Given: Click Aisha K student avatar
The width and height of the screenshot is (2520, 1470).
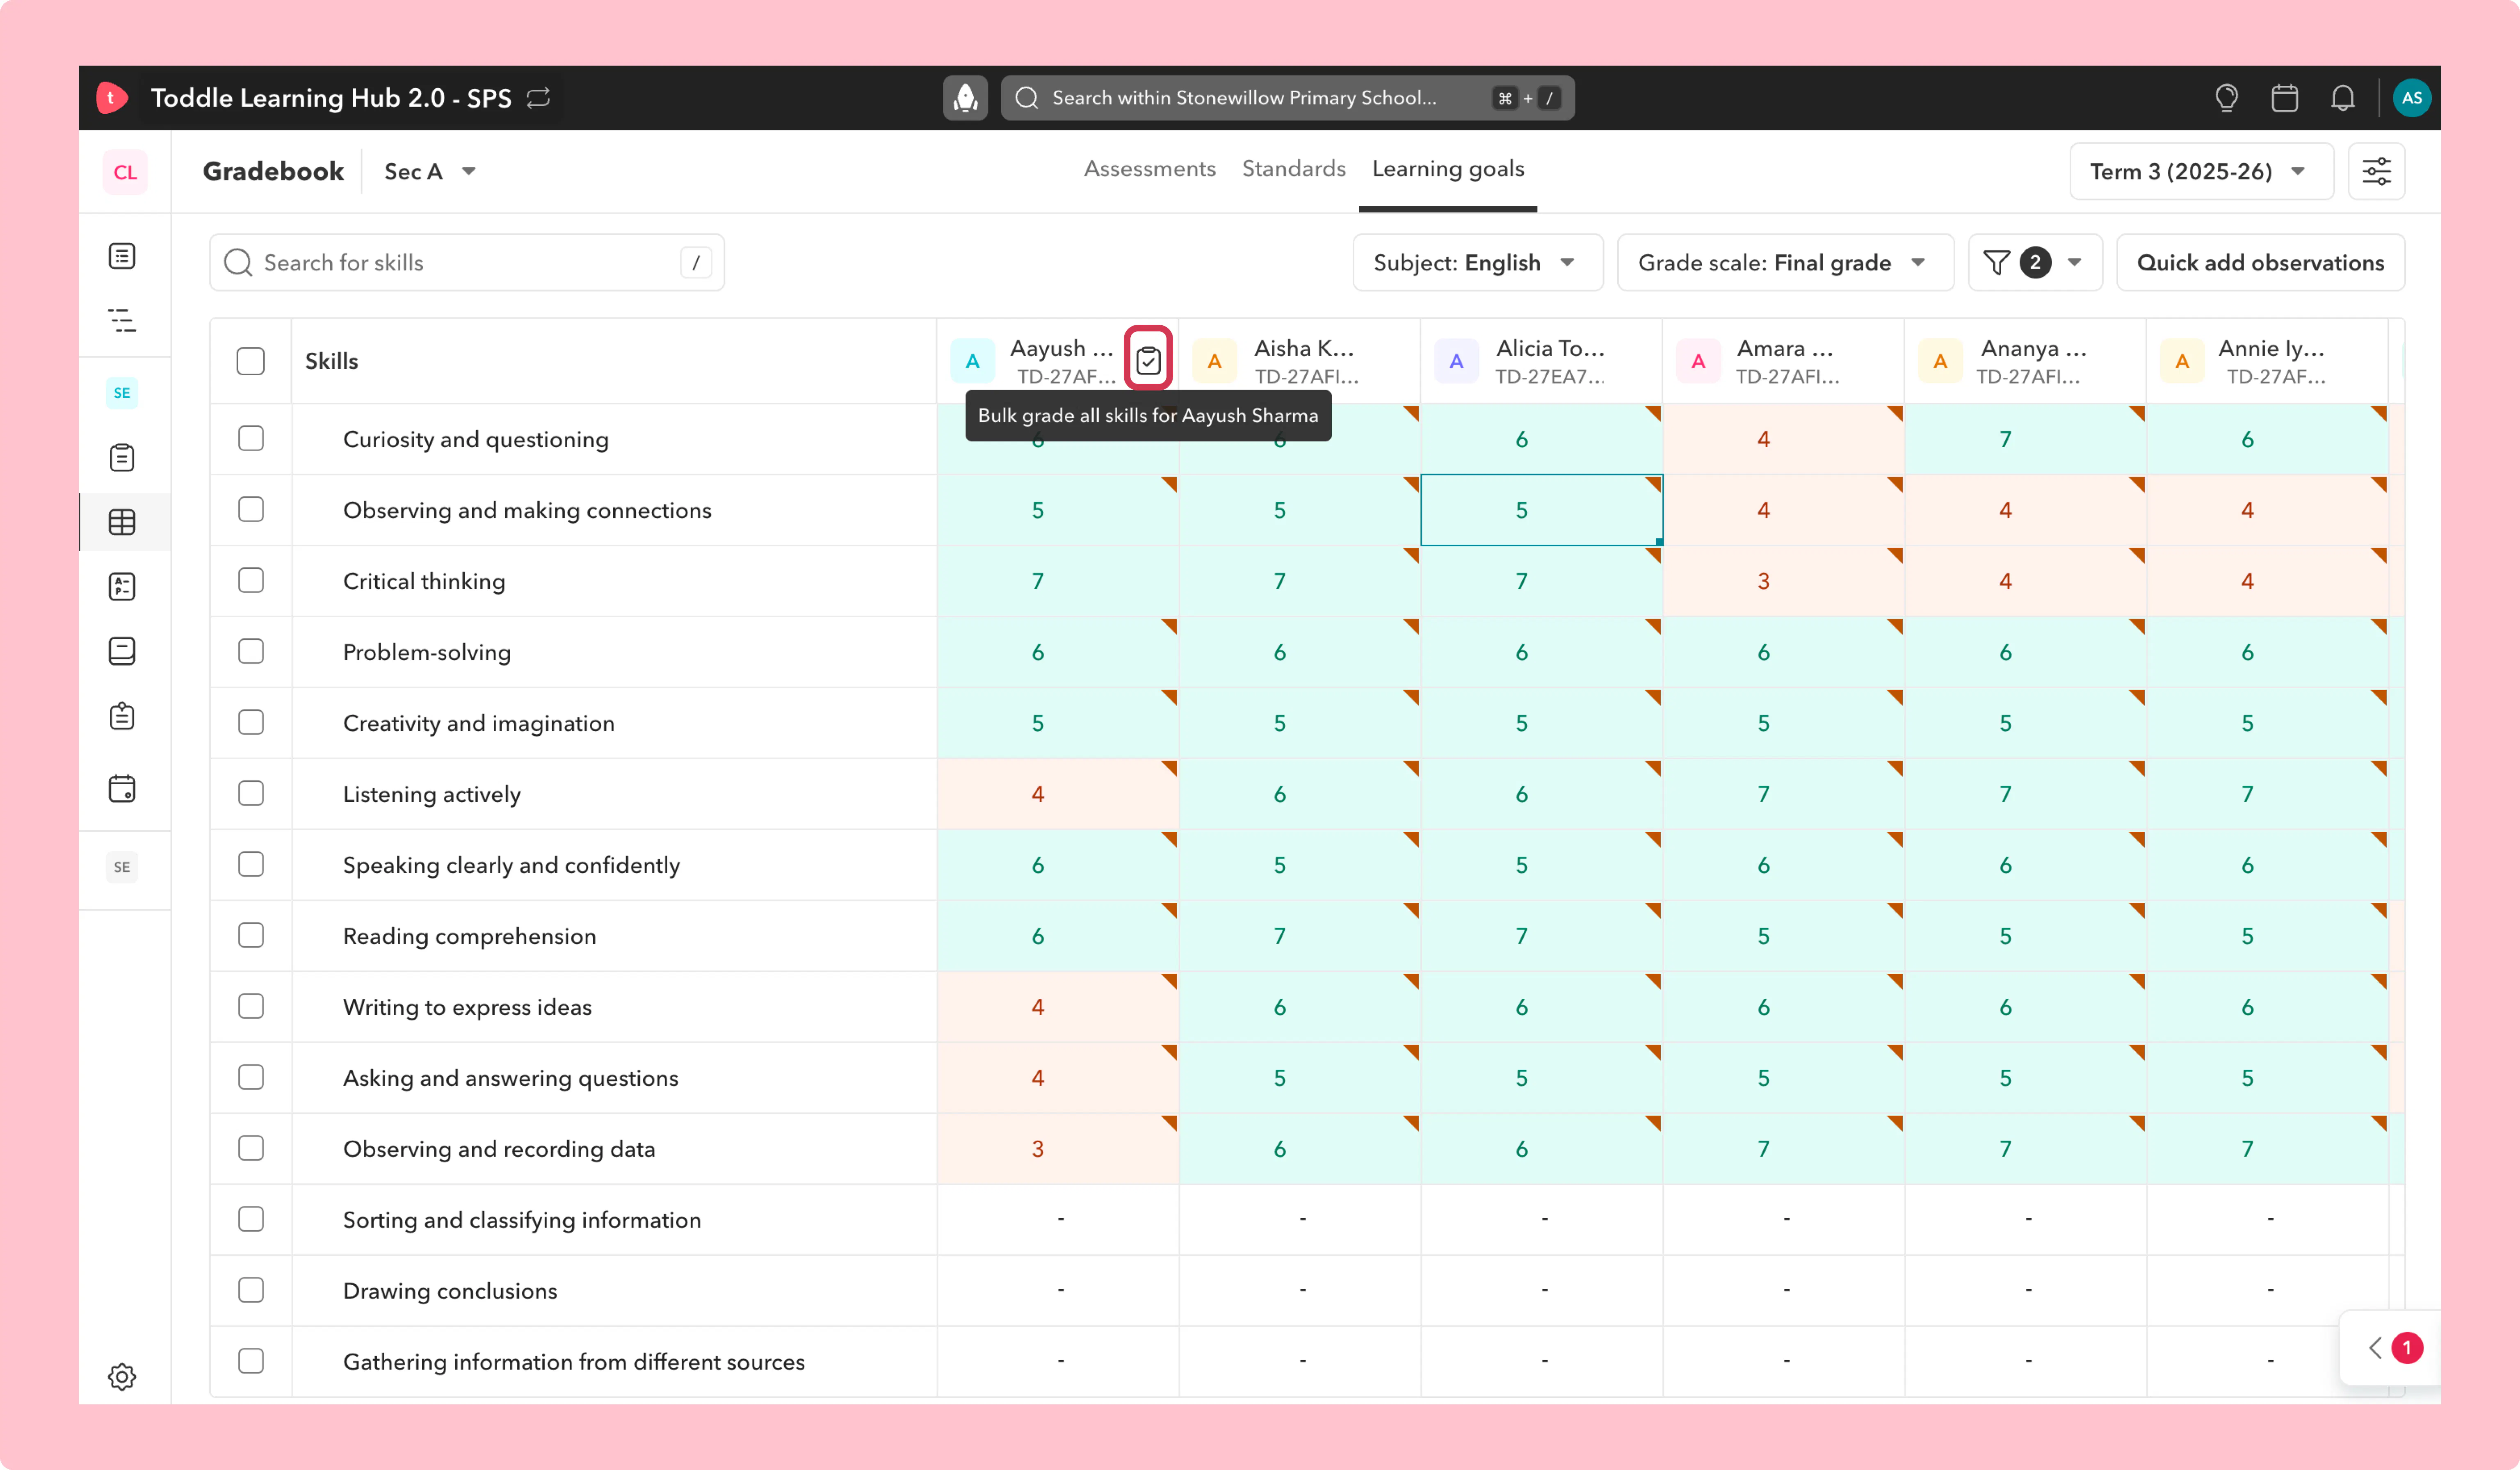Looking at the screenshot, I should pyautogui.click(x=1215, y=361).
